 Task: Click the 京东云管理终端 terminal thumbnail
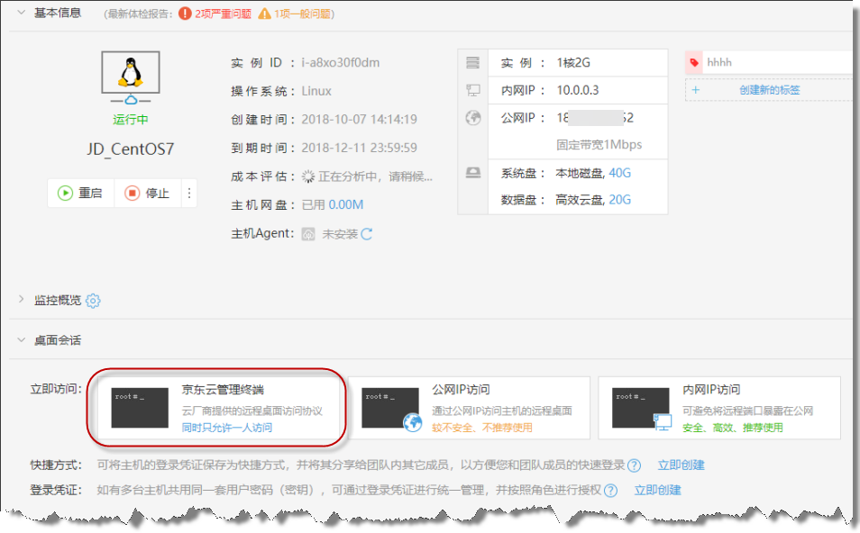click(x=140, y=408)
